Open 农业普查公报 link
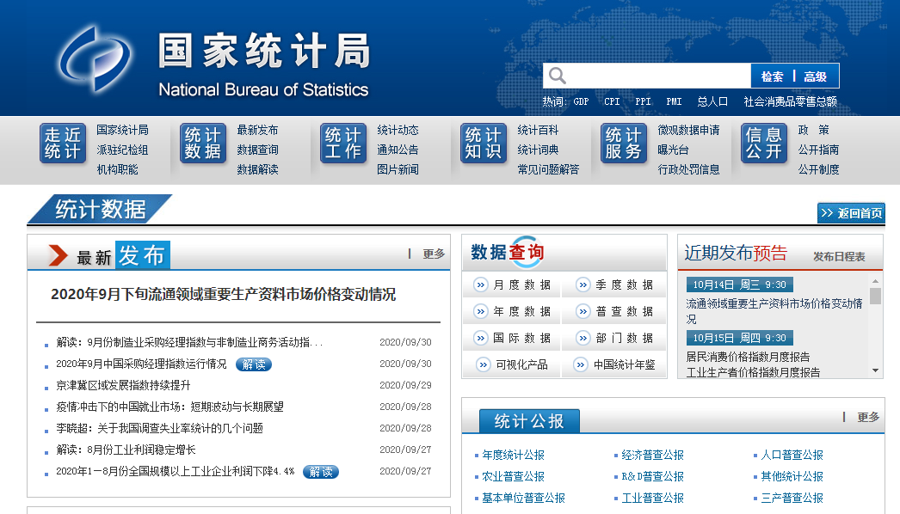This screenshot has height=514, width=900. pyautogui.click(x=513, y=477)
